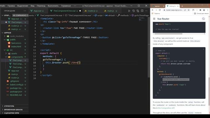Reload the Vue Router page in browser
The height and width of the screenshot is (118, 210).
pos(160,10)
